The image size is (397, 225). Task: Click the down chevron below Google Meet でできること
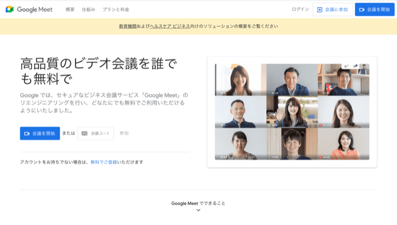198,210
